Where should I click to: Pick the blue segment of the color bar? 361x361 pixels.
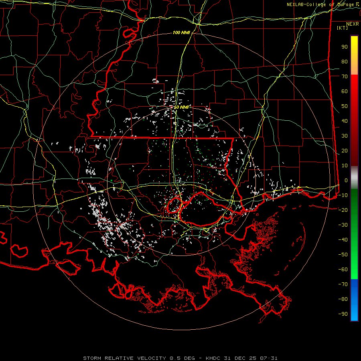[354, 300]
